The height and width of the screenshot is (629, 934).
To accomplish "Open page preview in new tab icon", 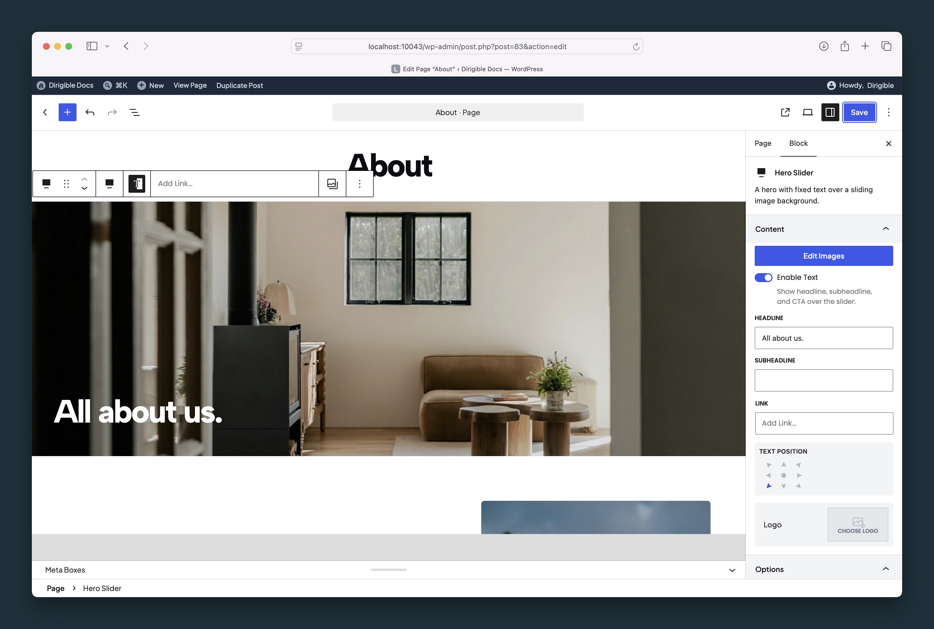I will (785, 112).
